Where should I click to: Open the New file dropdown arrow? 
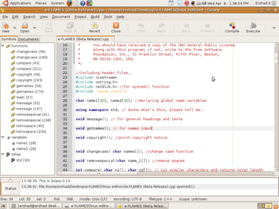[15, 28]
